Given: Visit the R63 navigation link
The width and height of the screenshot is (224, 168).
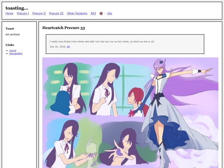Looking at the screenshot, I should tap(93, 13).
